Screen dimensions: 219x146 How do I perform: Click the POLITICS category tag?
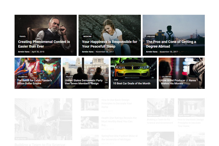(69, 77)
